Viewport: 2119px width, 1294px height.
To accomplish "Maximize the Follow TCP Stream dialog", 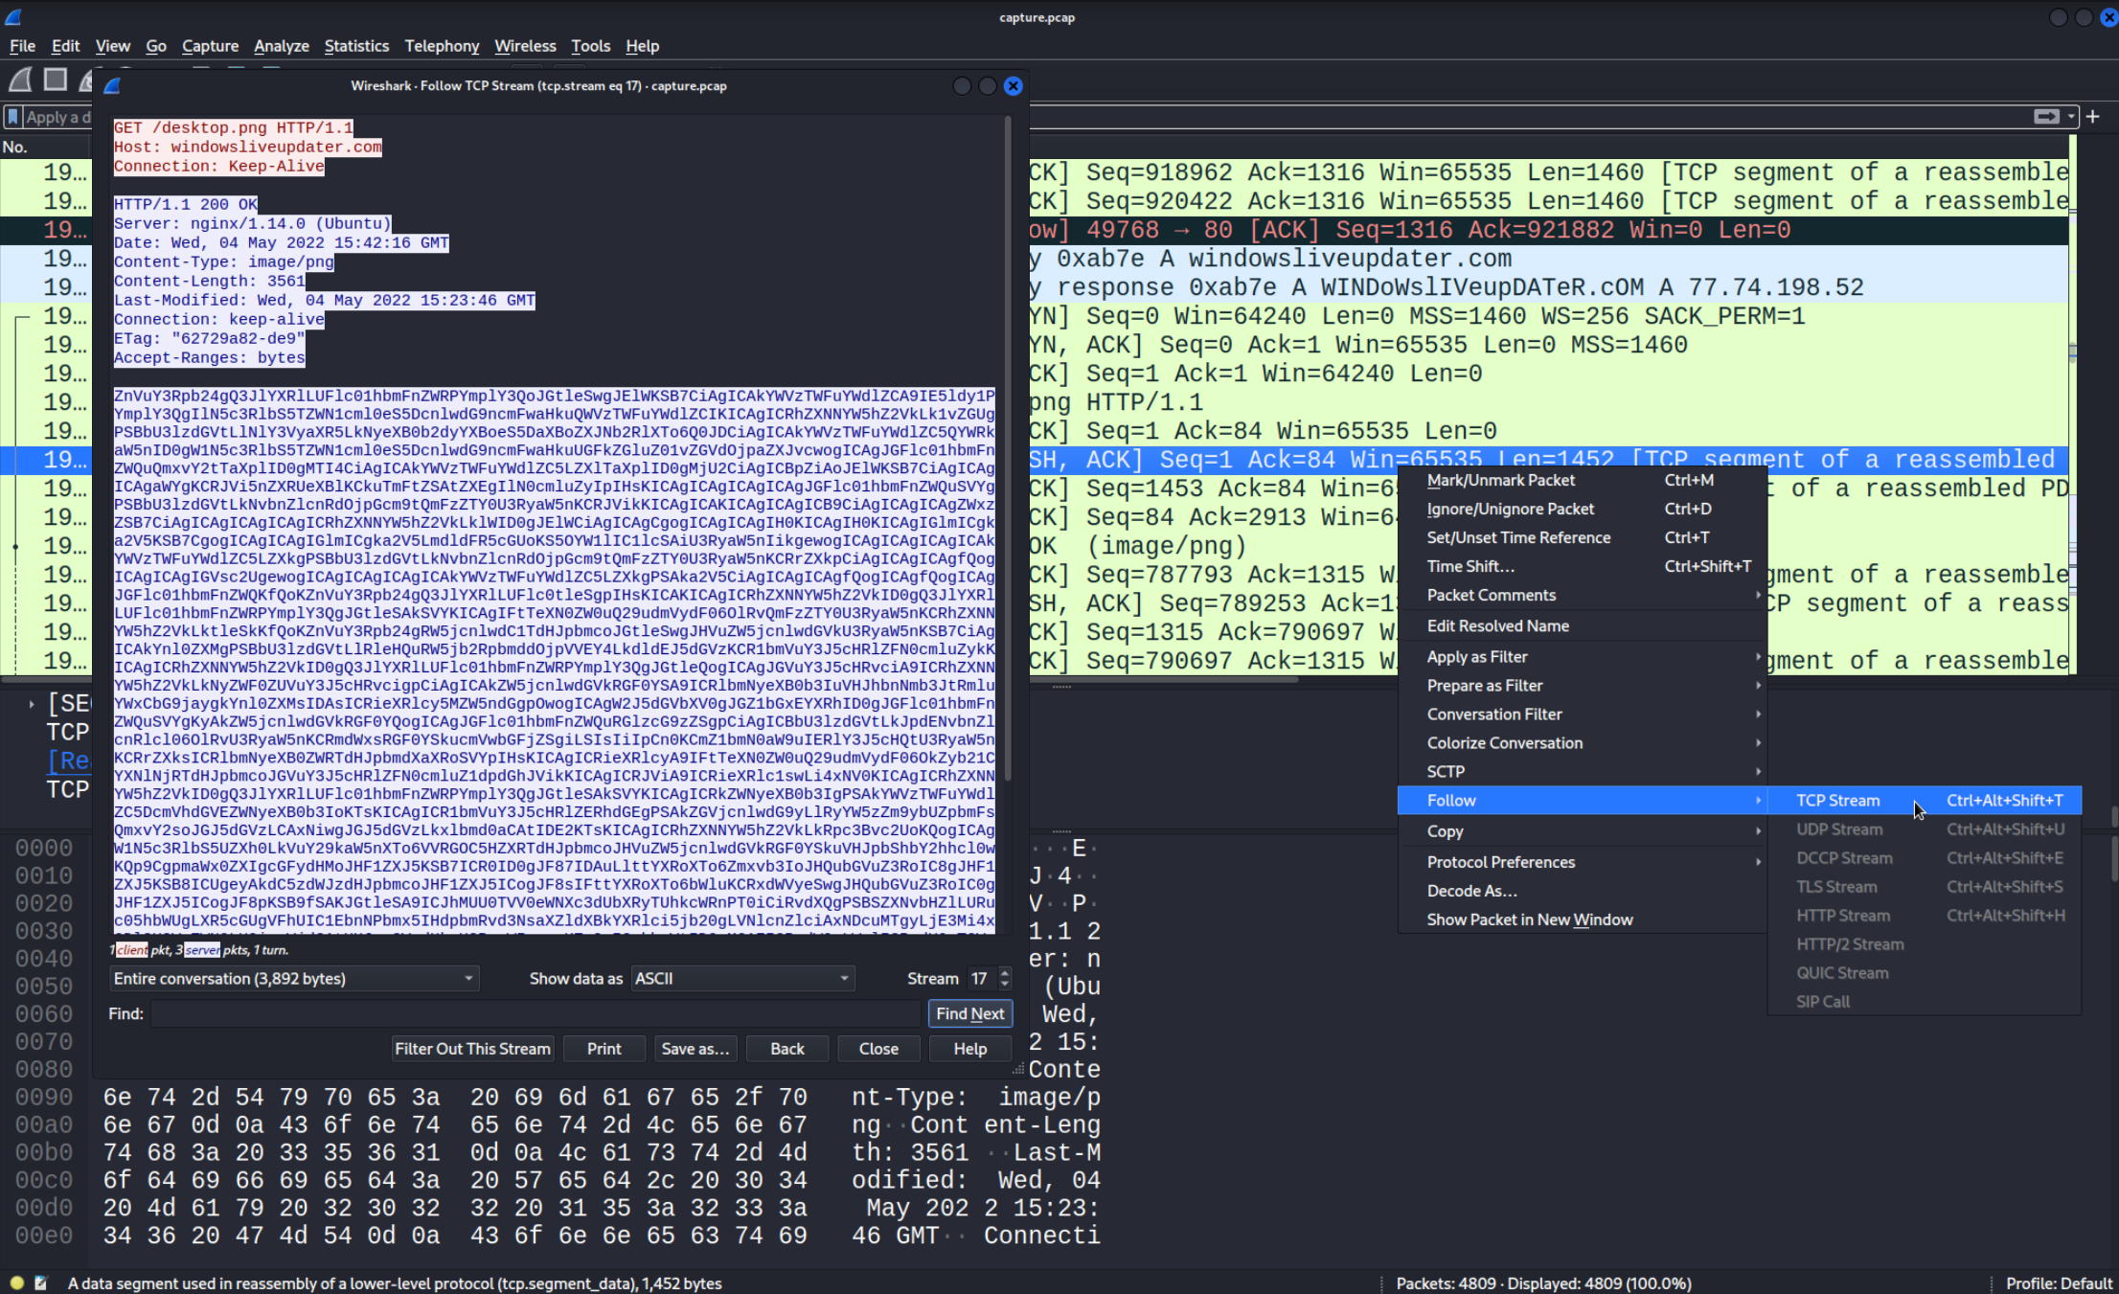I will (x=988, y=86).
